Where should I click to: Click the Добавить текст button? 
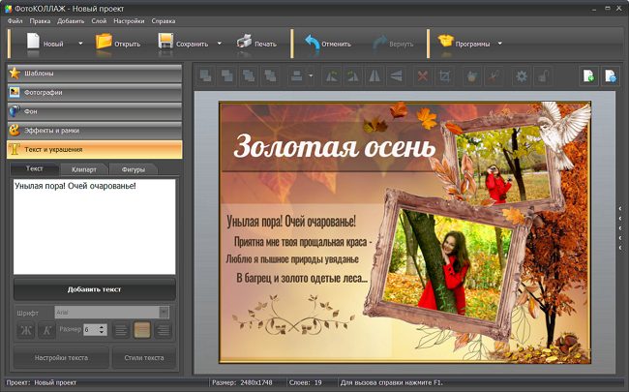[x=95, y=289]
